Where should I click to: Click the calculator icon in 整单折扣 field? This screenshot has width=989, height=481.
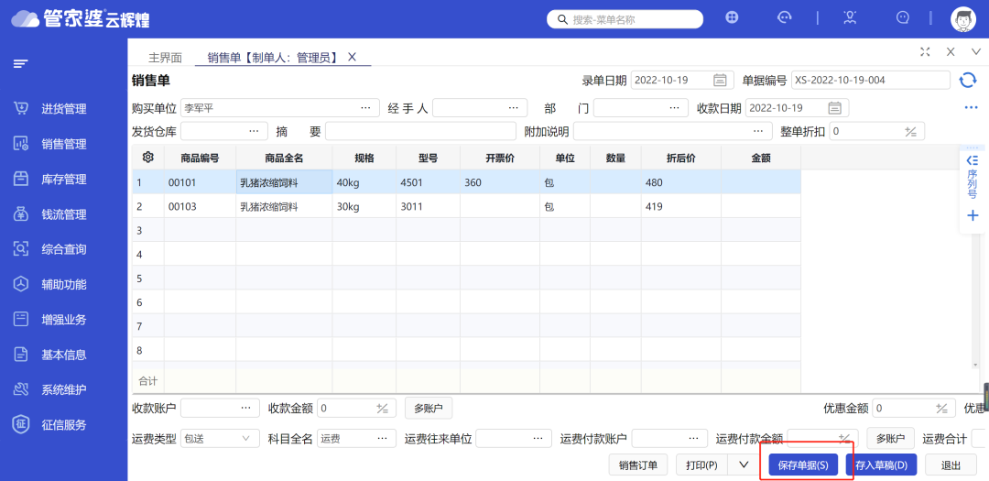click(x=910, y=132)
